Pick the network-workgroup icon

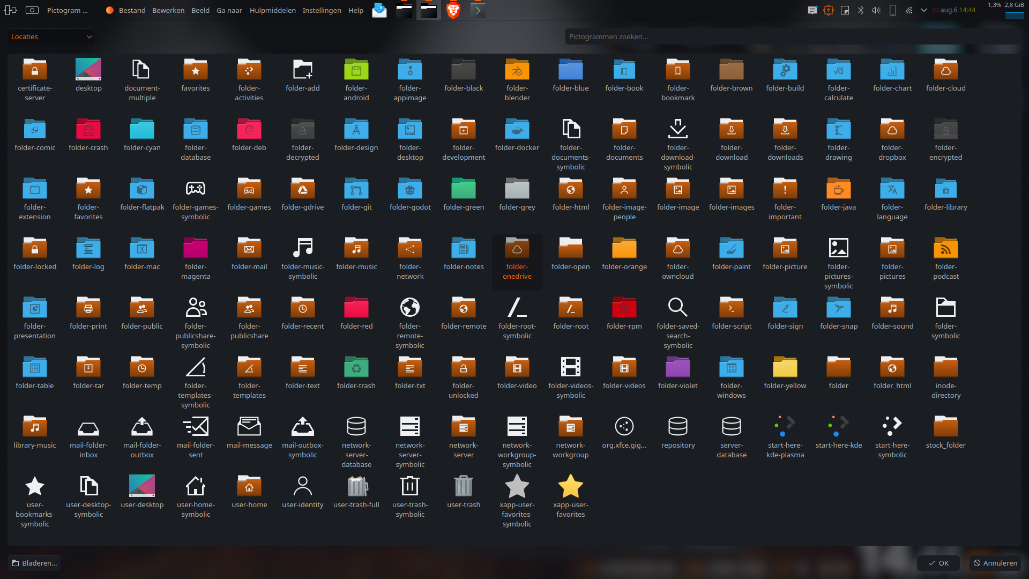(570, 427)
